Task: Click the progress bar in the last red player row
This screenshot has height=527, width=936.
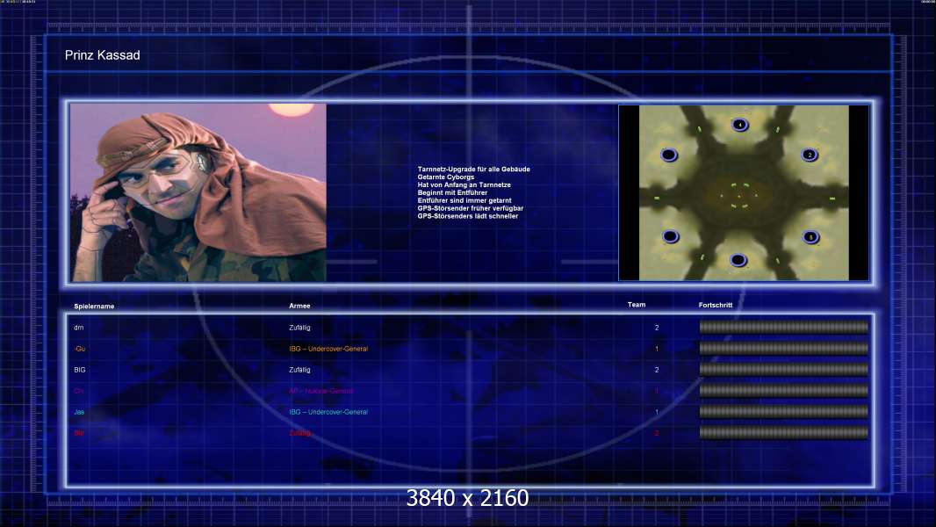Action: (x=784, y=433)
